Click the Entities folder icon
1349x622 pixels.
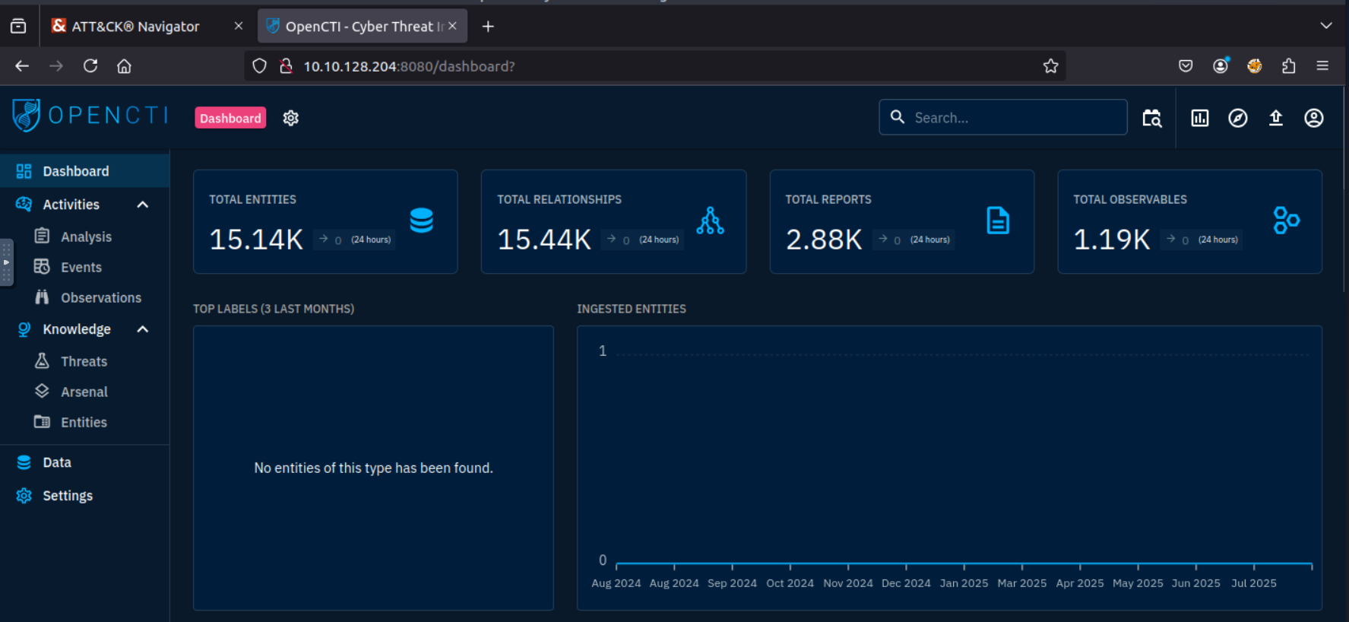click(42, 422)
